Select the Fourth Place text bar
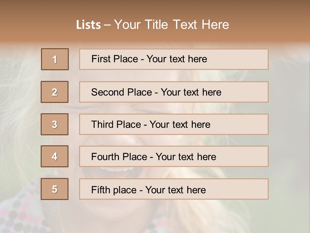Image resolution: width=310 pixels, height=233 pixels. tap(174, 156)
